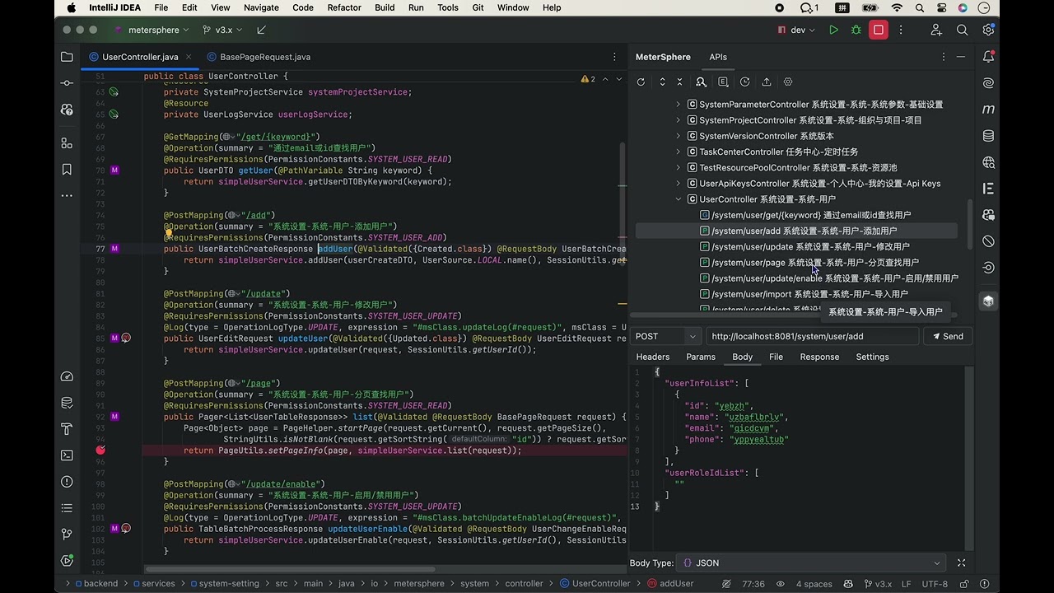
Task: Stop the running dev configuration
Action: [x=879, y=30]
